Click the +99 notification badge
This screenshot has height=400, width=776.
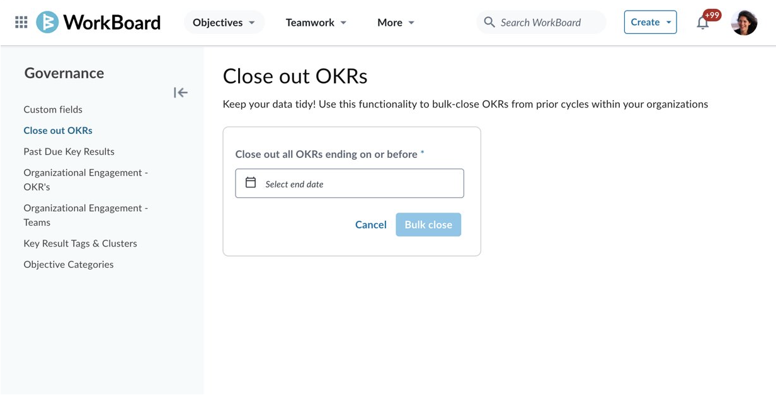point(712,15)
